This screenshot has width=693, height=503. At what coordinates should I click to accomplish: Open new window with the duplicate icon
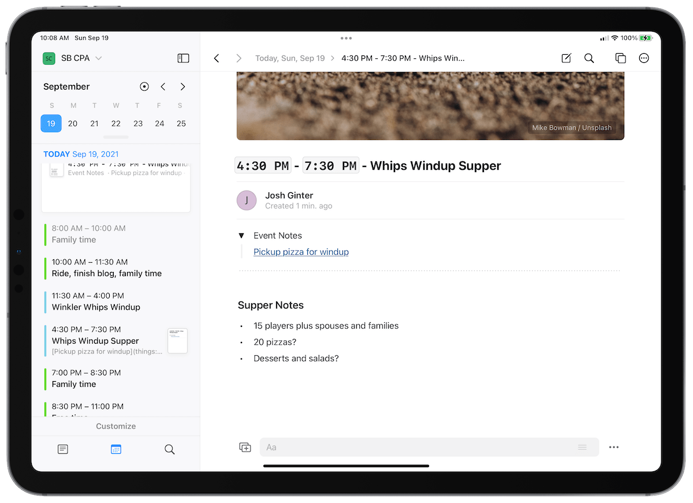point(620,58)
